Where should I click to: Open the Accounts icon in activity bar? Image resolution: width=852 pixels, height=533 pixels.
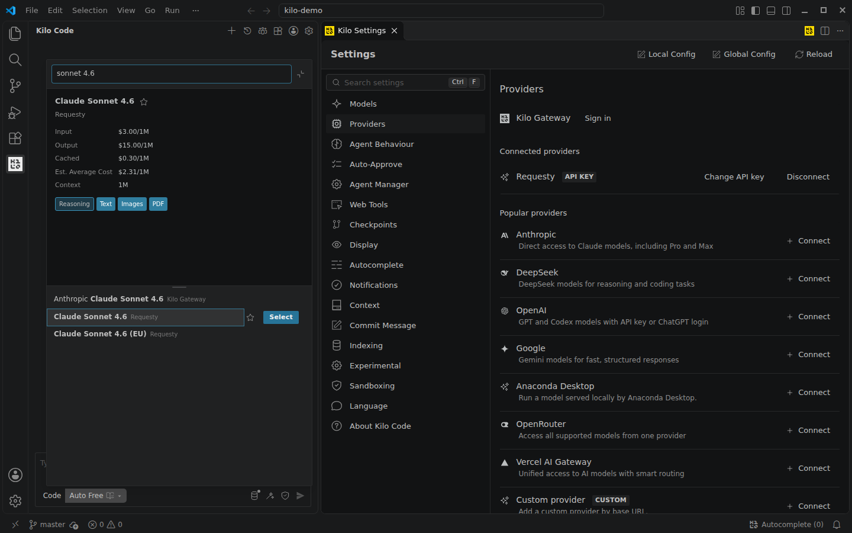pyautogui.click(x=15, y=475)
